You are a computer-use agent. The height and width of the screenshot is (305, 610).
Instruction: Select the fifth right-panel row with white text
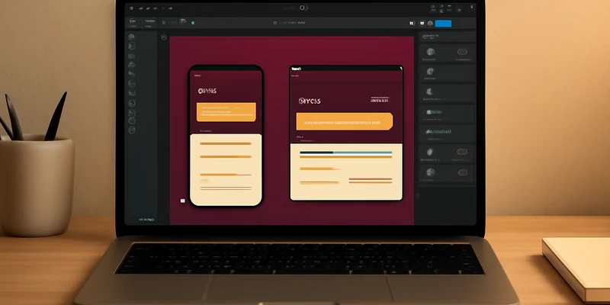coord(447,134)
